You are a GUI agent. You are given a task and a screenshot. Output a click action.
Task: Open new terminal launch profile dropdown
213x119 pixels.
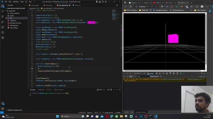(106, 90)
